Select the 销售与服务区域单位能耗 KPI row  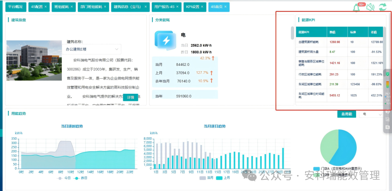click(x=339, y=63)
